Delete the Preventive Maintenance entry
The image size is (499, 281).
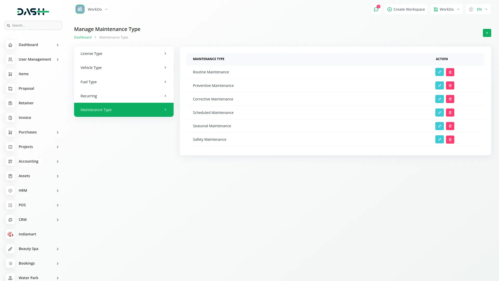450,86
